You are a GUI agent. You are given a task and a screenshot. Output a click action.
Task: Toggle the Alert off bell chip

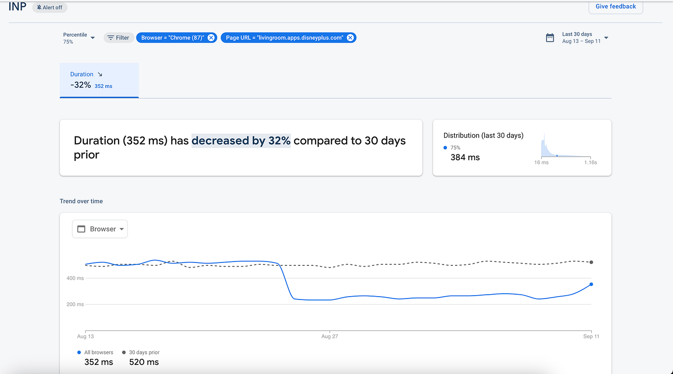click(x=50, y=8)
